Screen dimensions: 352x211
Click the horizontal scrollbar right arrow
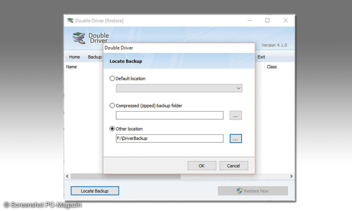291,176
